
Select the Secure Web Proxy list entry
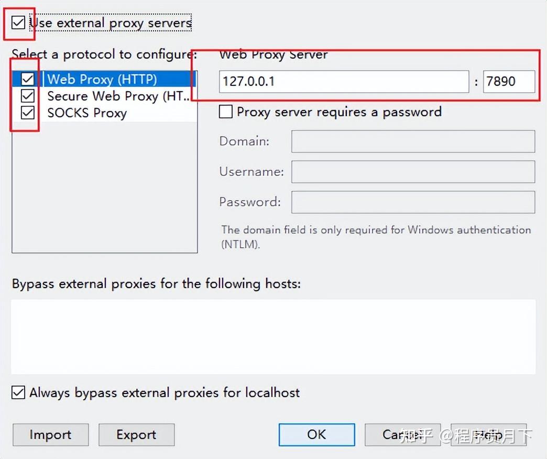point(117,96)
